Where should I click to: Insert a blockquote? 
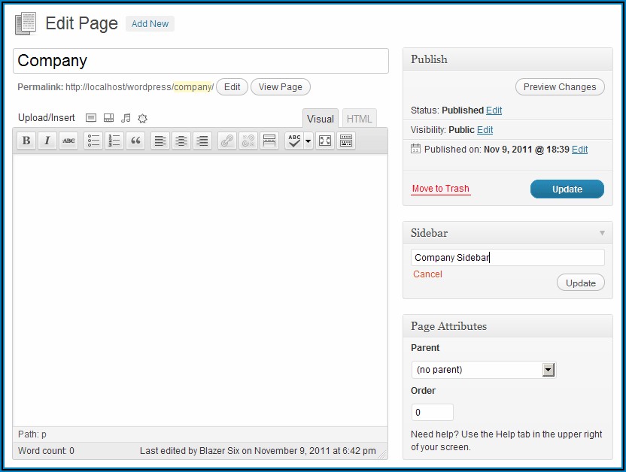[x=135, y=141]
